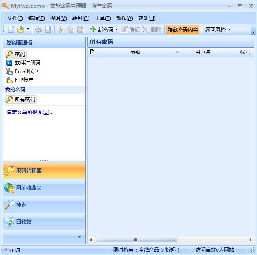
Task: Select the Email帐户 category
Action: click(x=22, y=71)
